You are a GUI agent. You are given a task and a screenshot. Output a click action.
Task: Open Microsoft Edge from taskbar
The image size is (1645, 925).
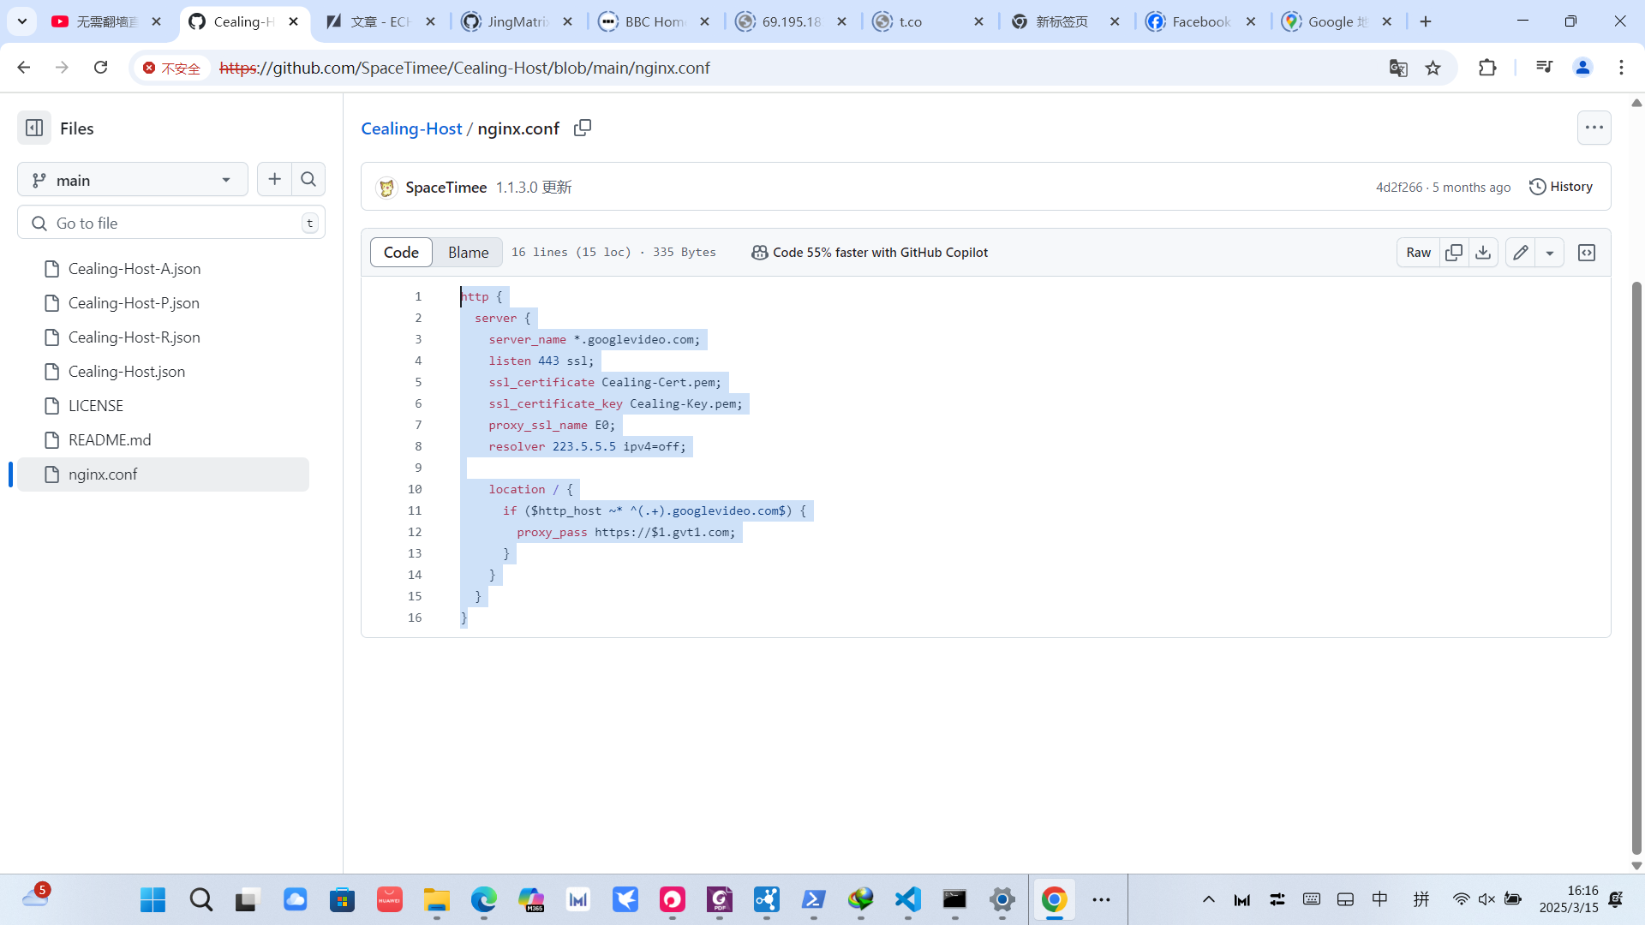pos(483,899)
